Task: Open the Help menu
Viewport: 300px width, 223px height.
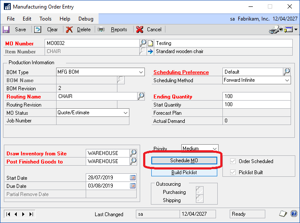Action: 65,19
